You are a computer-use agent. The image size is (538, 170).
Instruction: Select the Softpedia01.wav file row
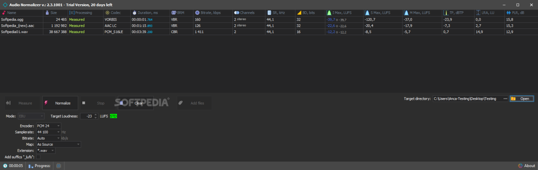[269, 32]
